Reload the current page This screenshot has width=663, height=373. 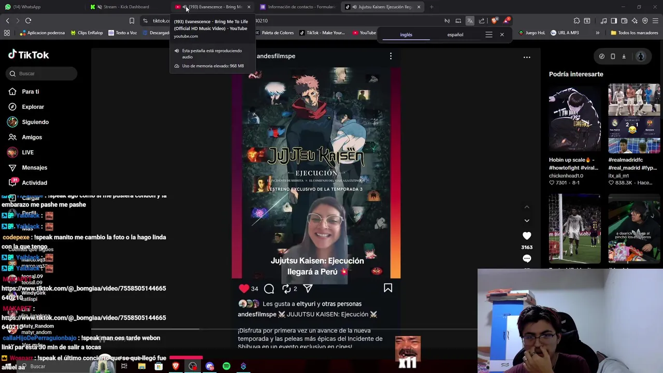point(28,21)
